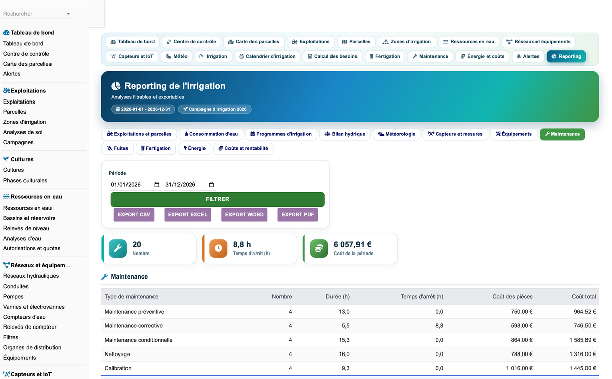Click the clock icon in Temps d'arrêt card

[x=218, y=248]
